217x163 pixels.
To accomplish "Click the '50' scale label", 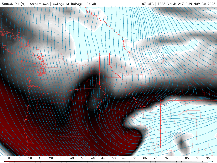I will coord(114,158).
